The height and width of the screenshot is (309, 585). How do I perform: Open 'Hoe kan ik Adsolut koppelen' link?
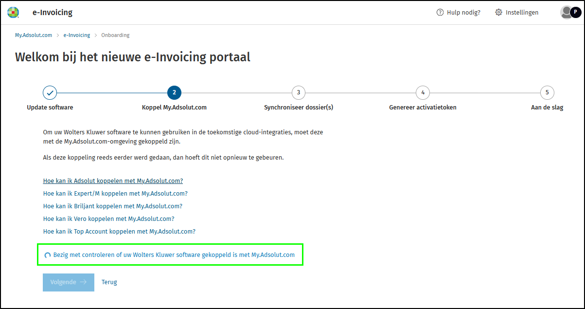[x=113, y=181]
